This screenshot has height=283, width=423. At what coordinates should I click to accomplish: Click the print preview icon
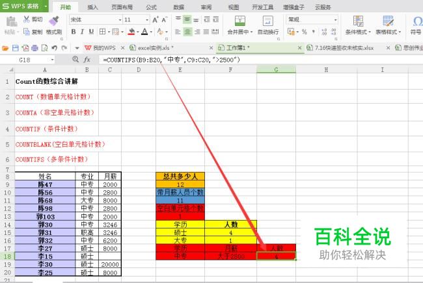click(44, 48)
